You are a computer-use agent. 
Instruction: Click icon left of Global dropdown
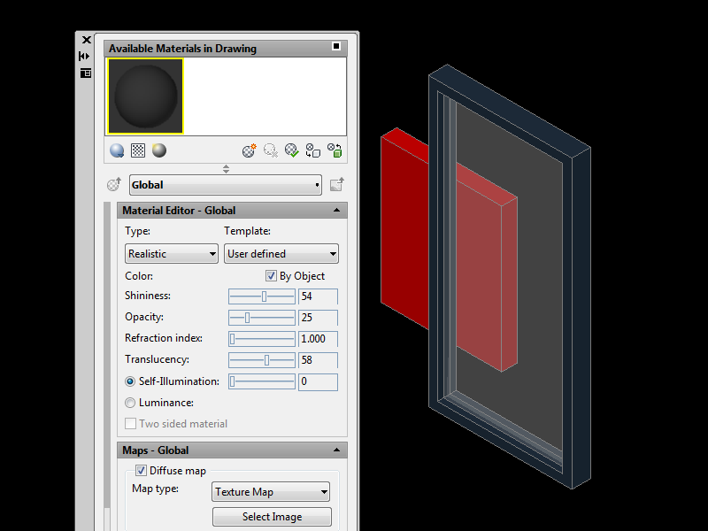(114, 184)
